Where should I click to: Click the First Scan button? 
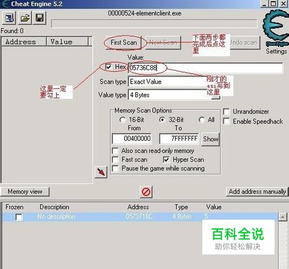124,43
